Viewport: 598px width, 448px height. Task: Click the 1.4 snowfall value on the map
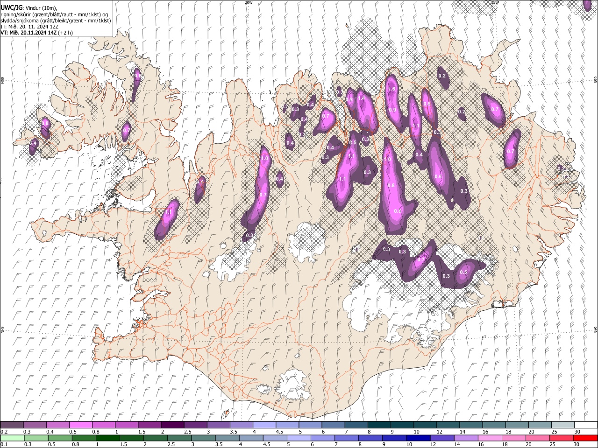(x=361, y=98)
